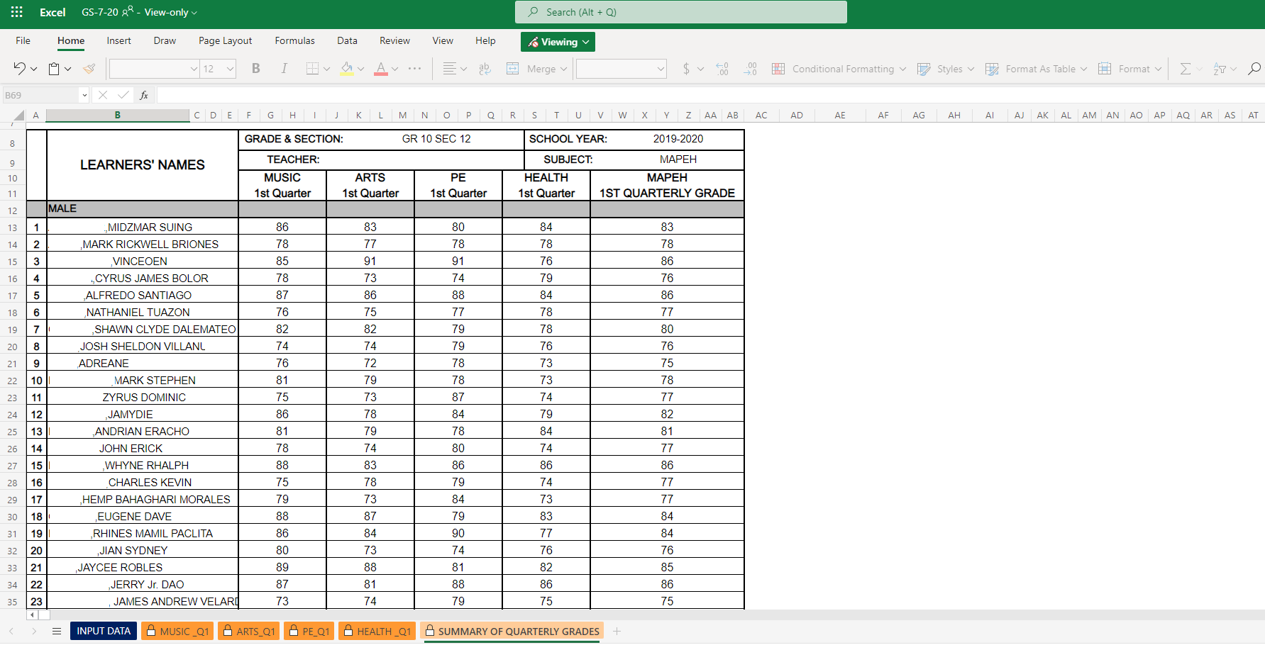Image resolution: width=1265 pixels, height=645 pixels.
Task: Select the HEALTH_Q1 sheet tab
Action: 377,631
